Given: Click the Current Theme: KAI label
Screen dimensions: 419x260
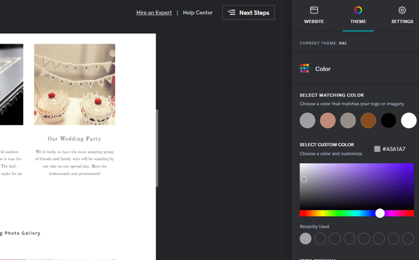Looking at the screenshot, I should click(x=323, y=43).
